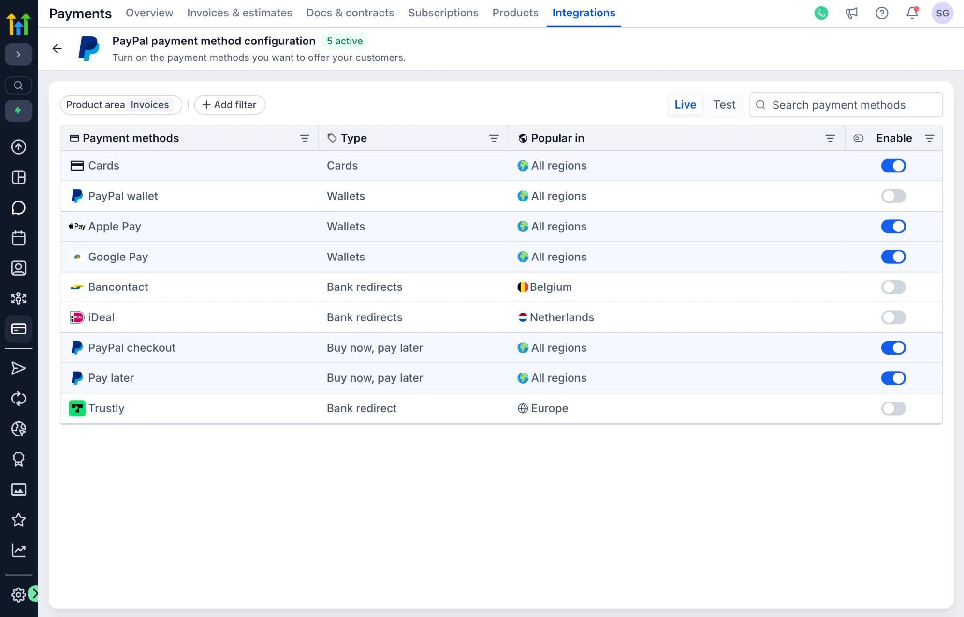The width and height of the screenshot is (964, 617).
Task: Open the reputation star icon in sidebar
Action: (18, 520)
